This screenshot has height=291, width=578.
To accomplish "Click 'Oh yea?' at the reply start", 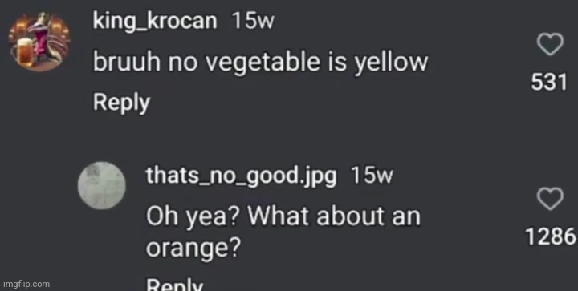I will [x=193, y=217].
